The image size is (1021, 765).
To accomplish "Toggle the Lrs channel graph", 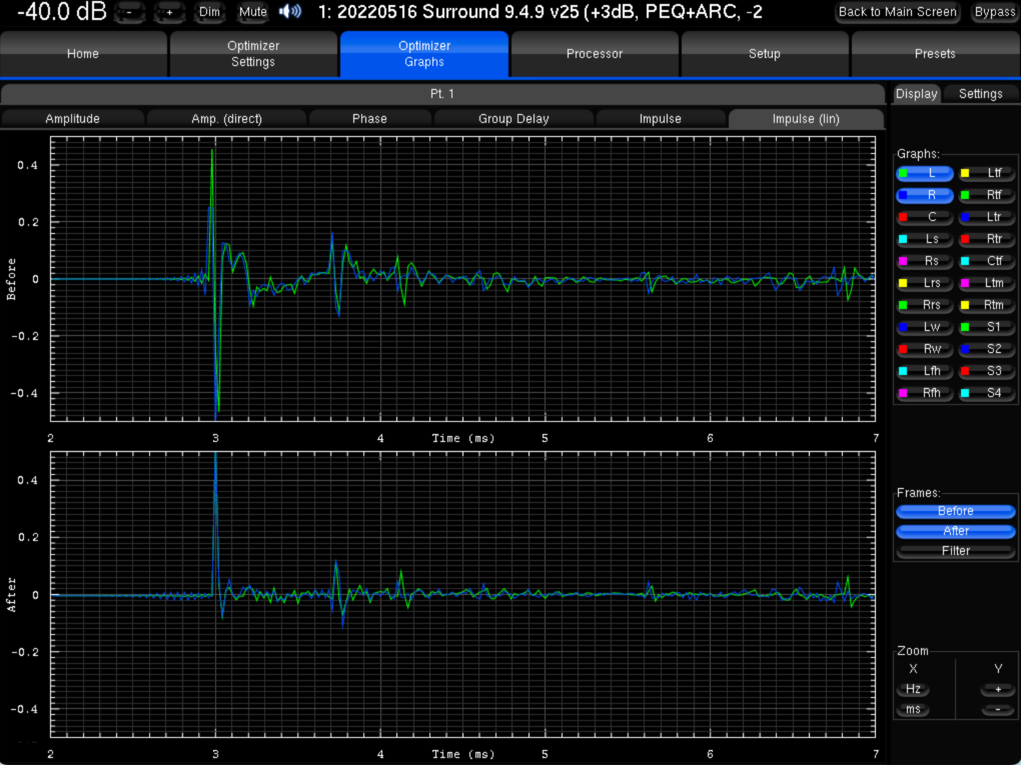I will tap(925, 283).
